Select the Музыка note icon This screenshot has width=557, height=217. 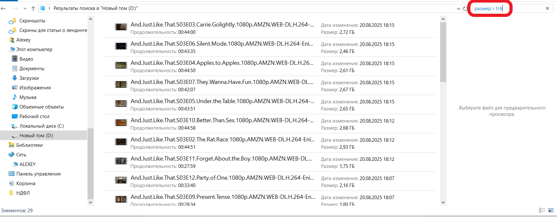point(15,97)
